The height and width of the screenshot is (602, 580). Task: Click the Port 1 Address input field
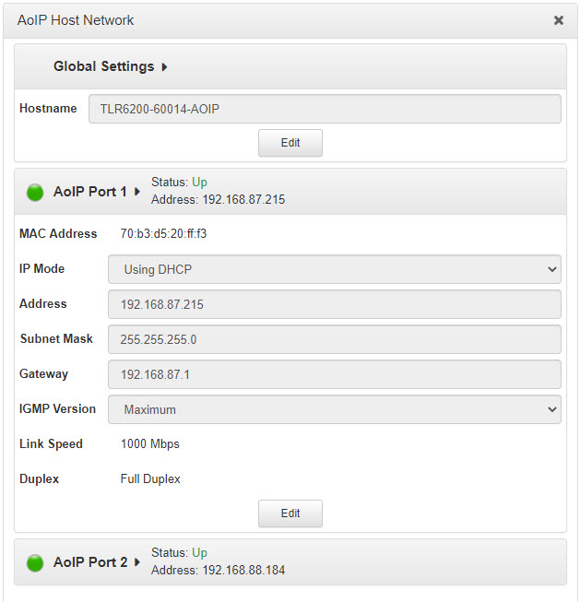[334, 304]
